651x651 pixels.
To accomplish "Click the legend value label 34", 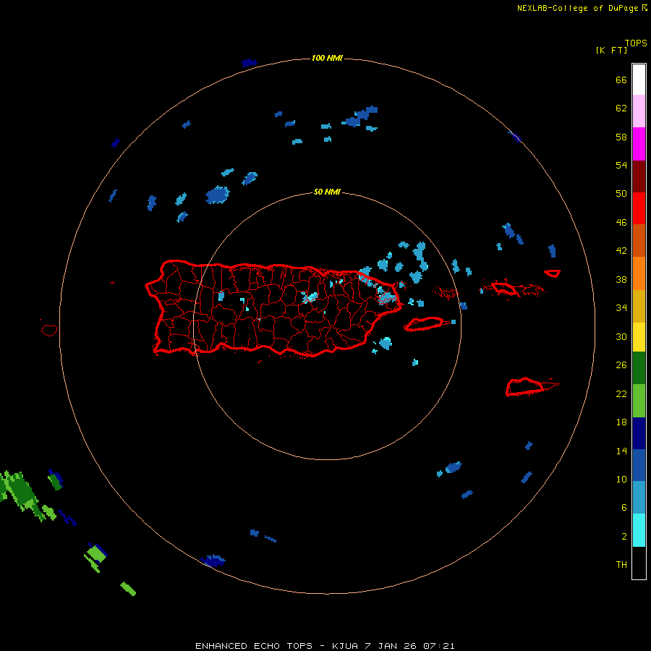I will (x=621, y=307).
